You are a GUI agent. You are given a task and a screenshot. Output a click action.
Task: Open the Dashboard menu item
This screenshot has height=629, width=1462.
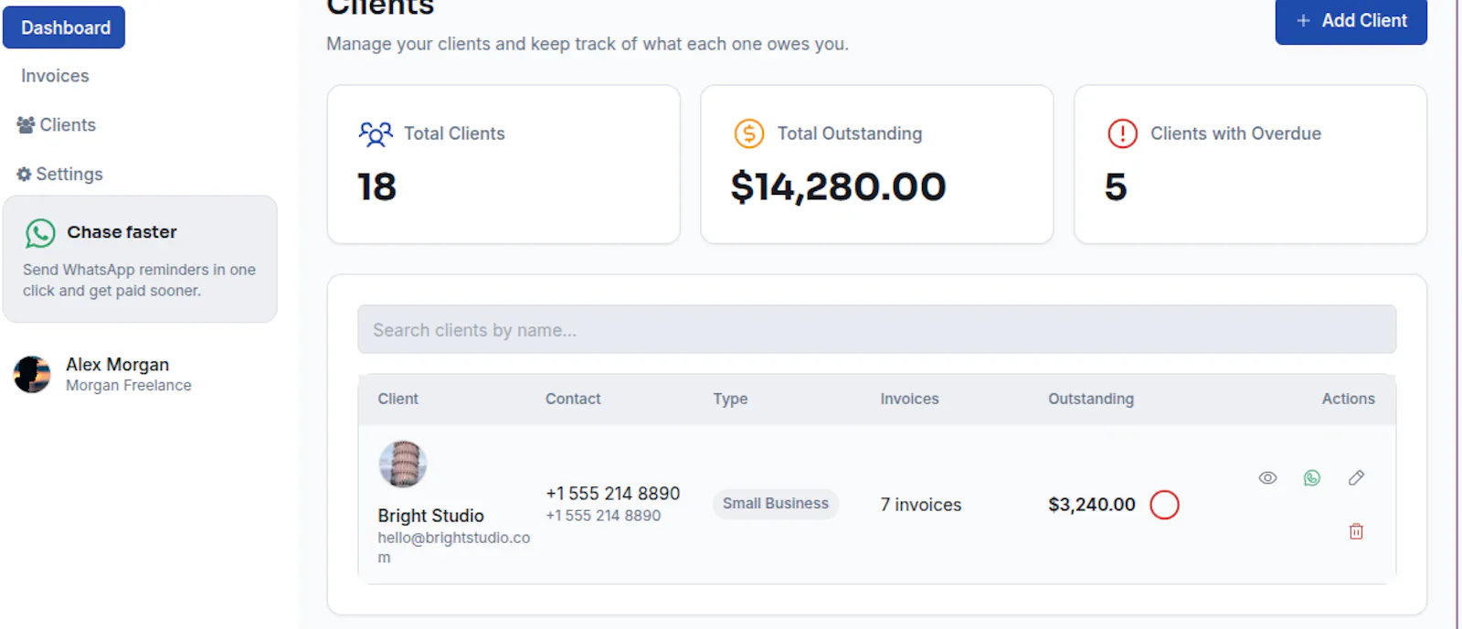click(x=64, y=27)
